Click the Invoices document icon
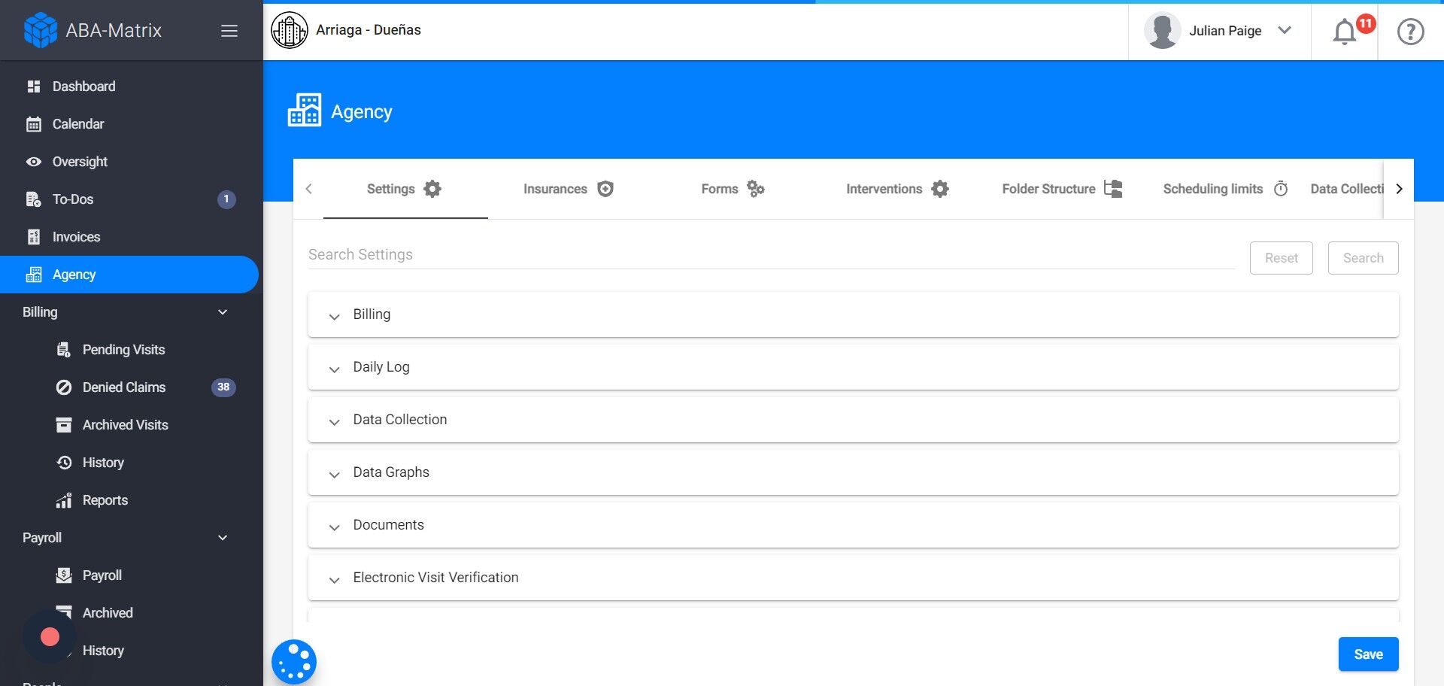The image size is (1444, 686). pyautogui.click(x=34, y=237)
